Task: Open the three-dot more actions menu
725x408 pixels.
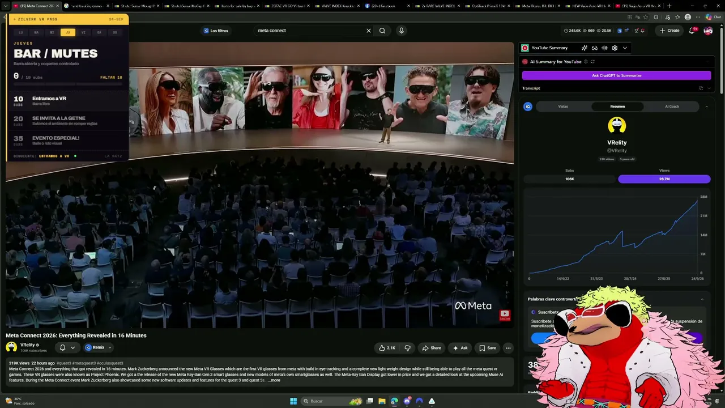Action: pos(508,348)
